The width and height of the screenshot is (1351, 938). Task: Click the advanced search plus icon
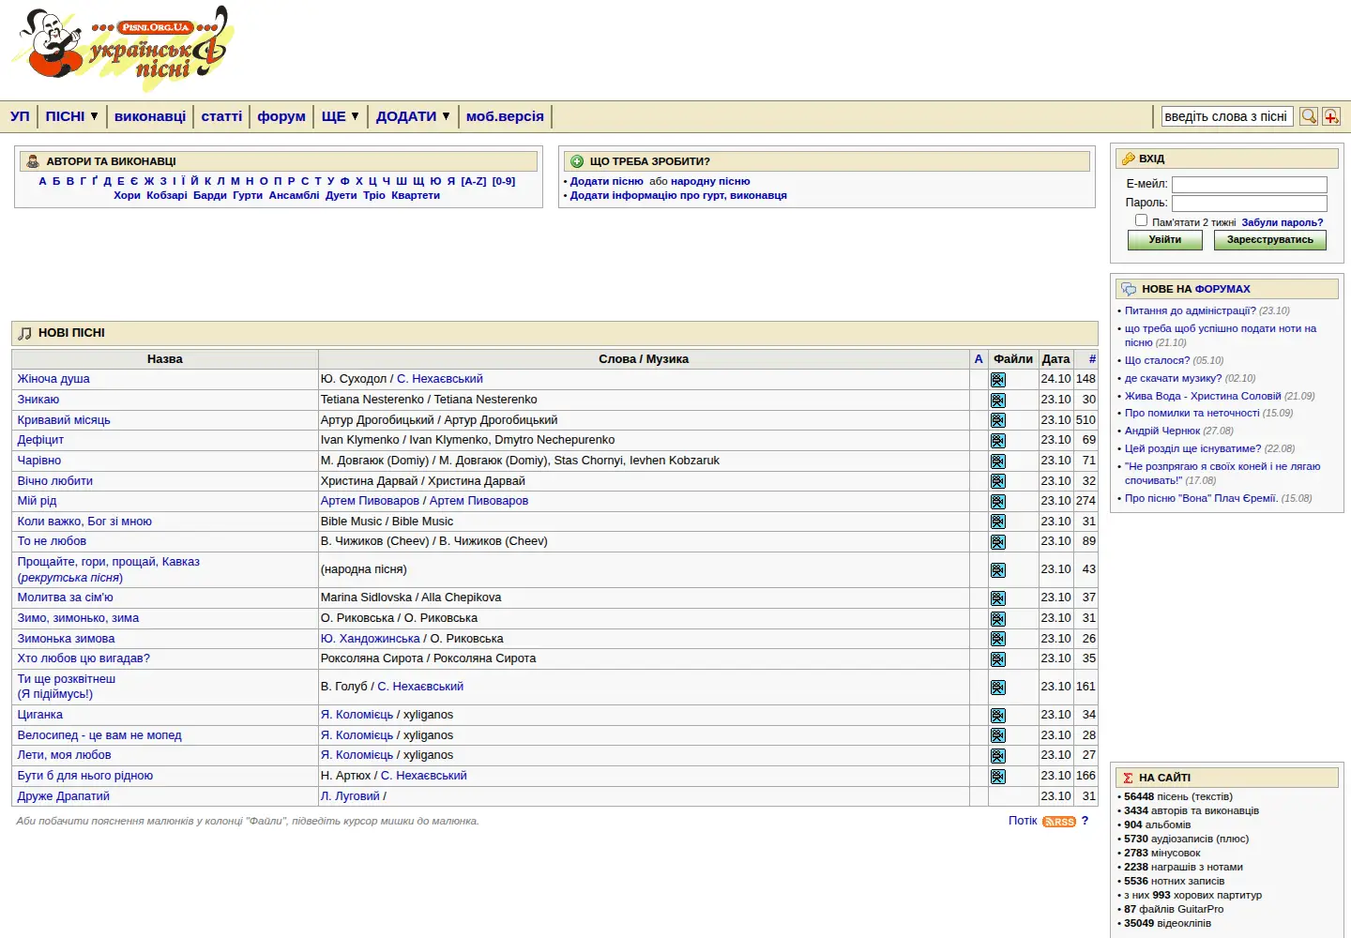(1331, 116)
